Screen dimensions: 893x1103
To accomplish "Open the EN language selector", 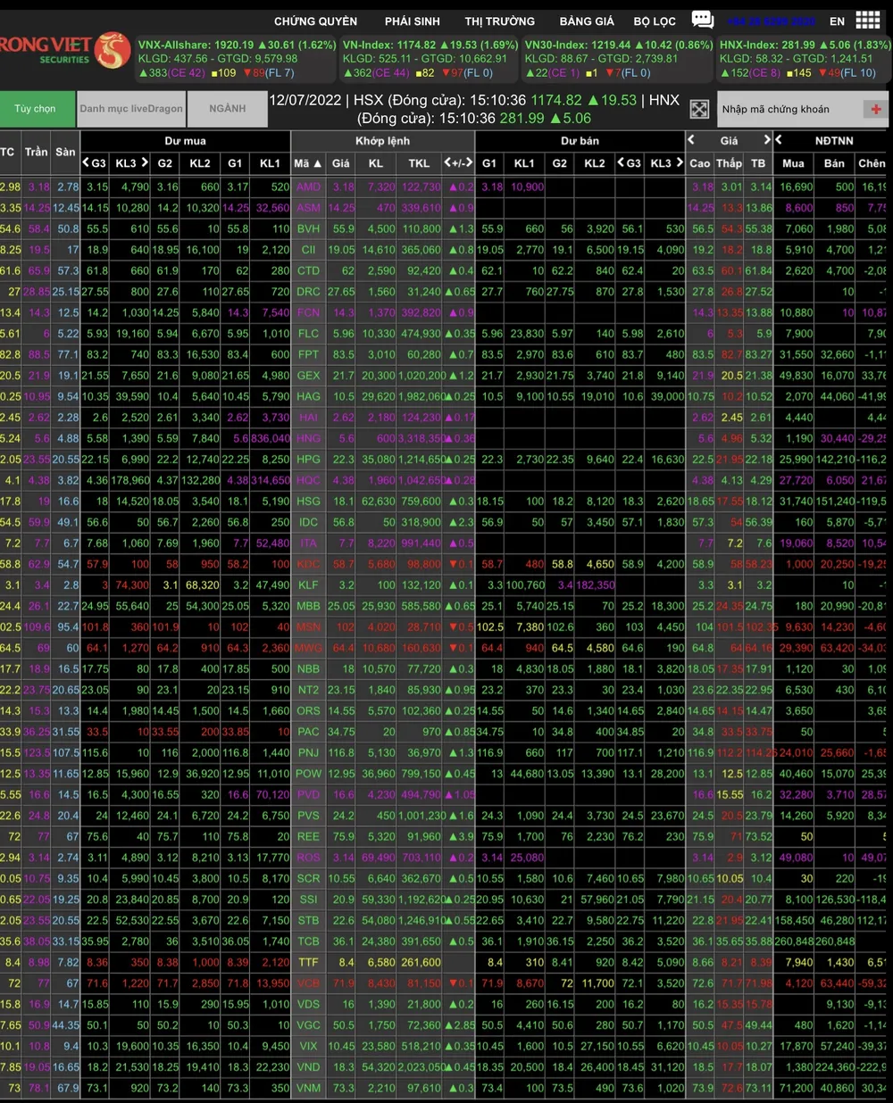I will pyautogui.click(x=837, y=21).
